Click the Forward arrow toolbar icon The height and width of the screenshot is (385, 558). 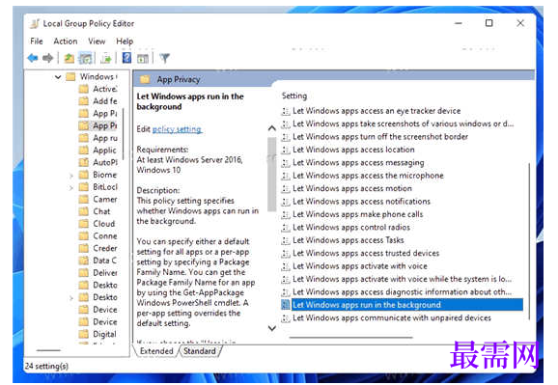[47, 58]
